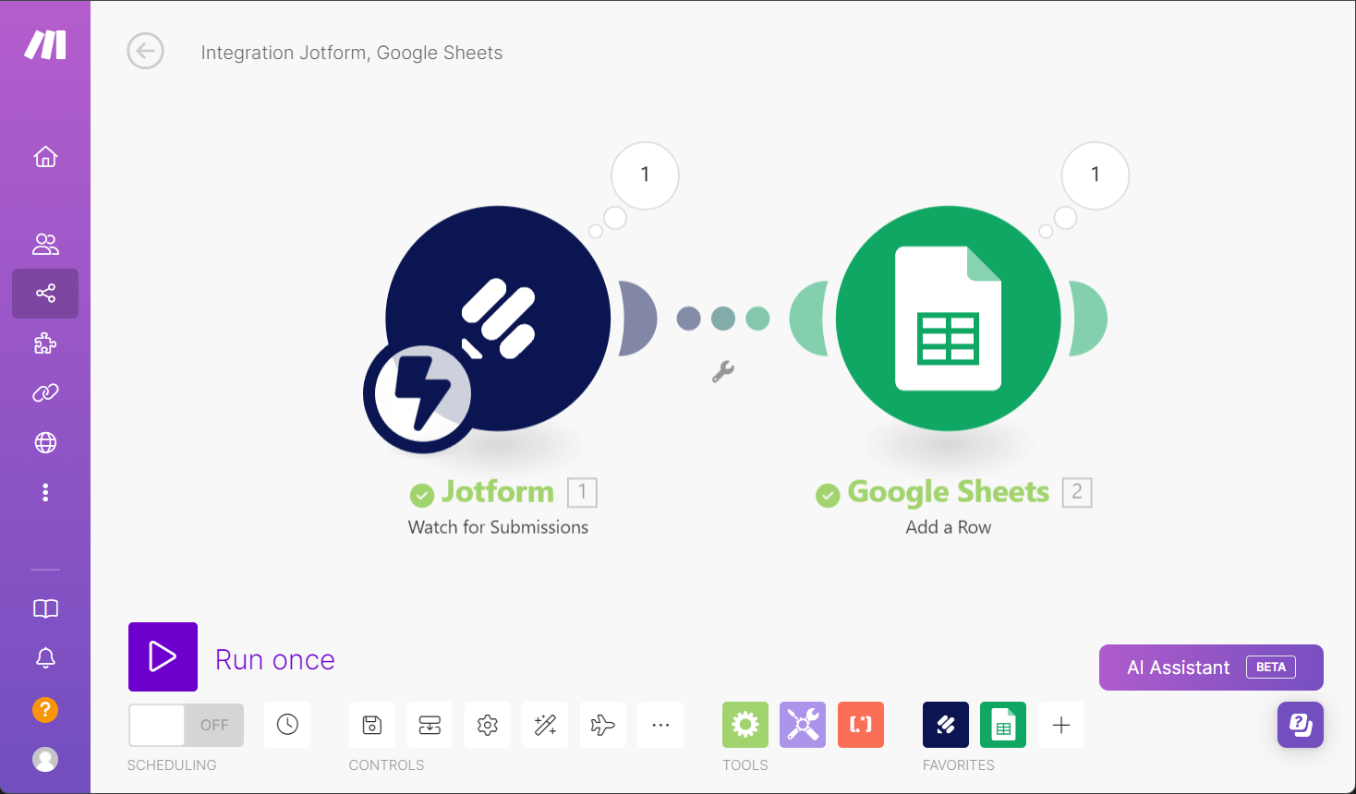The image size is (1356, 794).
Task: Click the Make logo in sidebar
Action: pyautogui.click(x=45, y=44)
